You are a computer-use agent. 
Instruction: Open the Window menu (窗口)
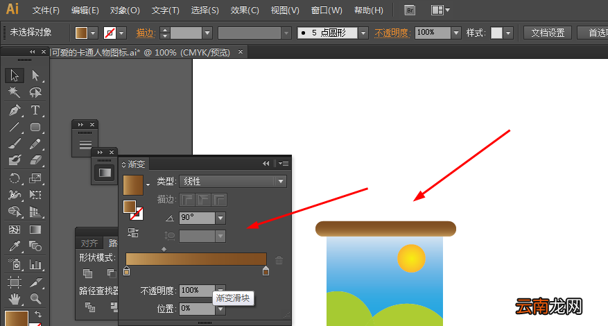(x=327, y=10)
